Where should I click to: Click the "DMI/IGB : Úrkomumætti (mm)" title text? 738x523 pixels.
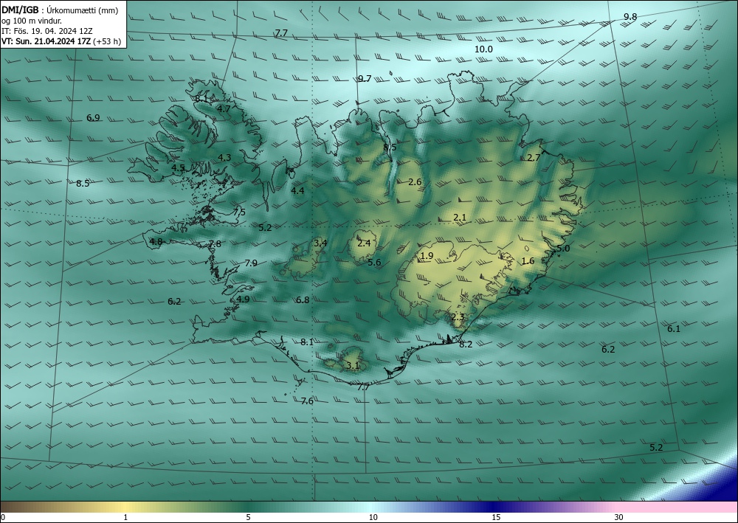[60, 10]
